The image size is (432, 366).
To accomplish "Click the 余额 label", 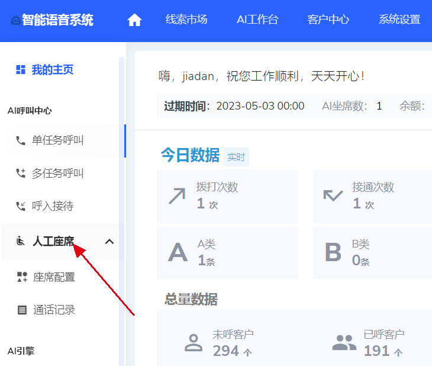I will (412, 106).
